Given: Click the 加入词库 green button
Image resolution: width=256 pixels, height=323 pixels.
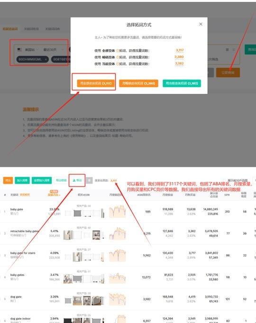Looking at the screenshot, I should coord(22,180).
